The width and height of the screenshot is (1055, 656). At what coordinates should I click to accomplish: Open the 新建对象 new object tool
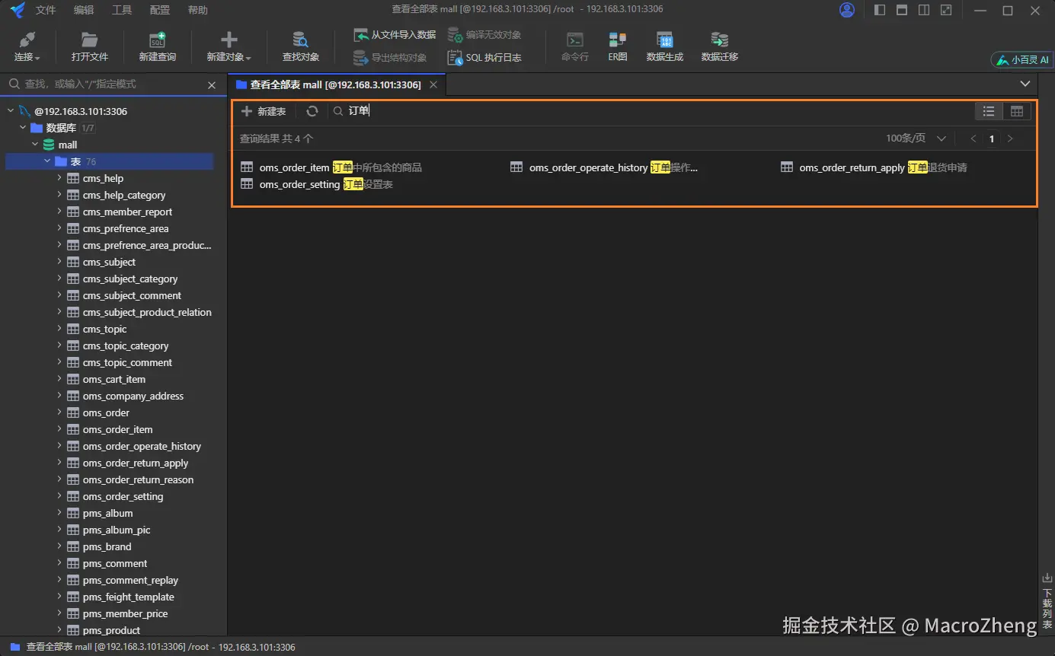coord(229,46)
